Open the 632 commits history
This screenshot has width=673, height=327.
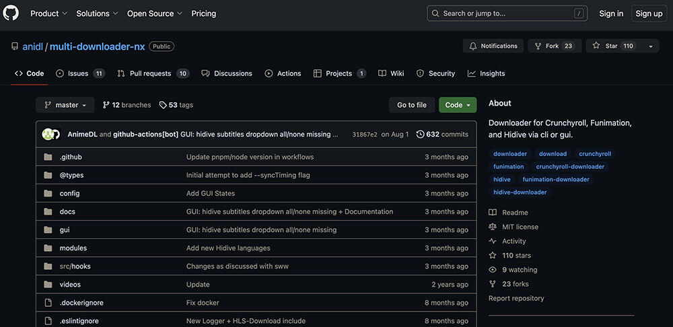click(x=442, y=134)
